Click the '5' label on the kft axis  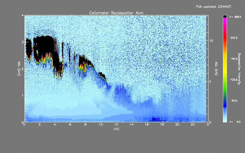click(210, 81)
